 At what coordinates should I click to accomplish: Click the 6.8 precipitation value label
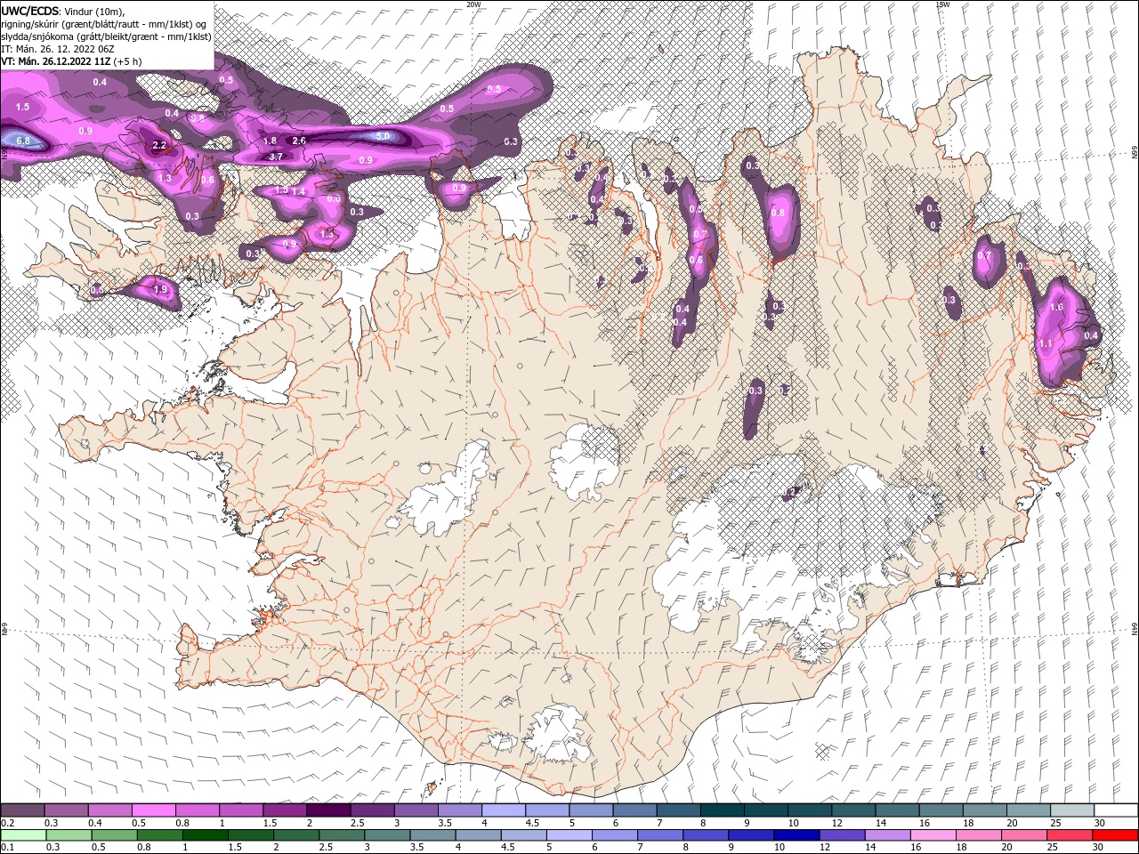(x=23, y=141)
